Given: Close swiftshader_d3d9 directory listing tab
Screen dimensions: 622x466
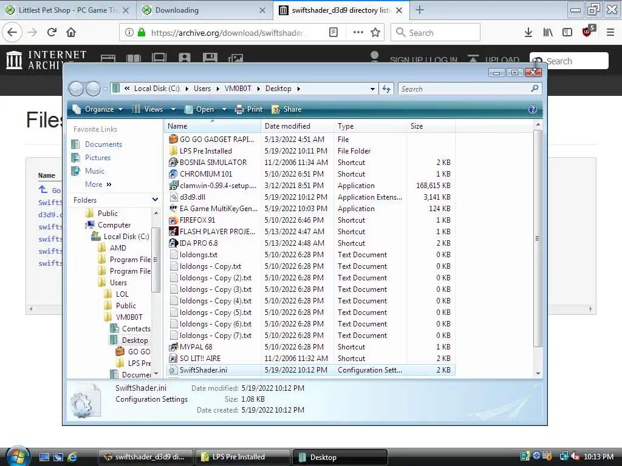Looking at the screenshot, I should (400, 10).
